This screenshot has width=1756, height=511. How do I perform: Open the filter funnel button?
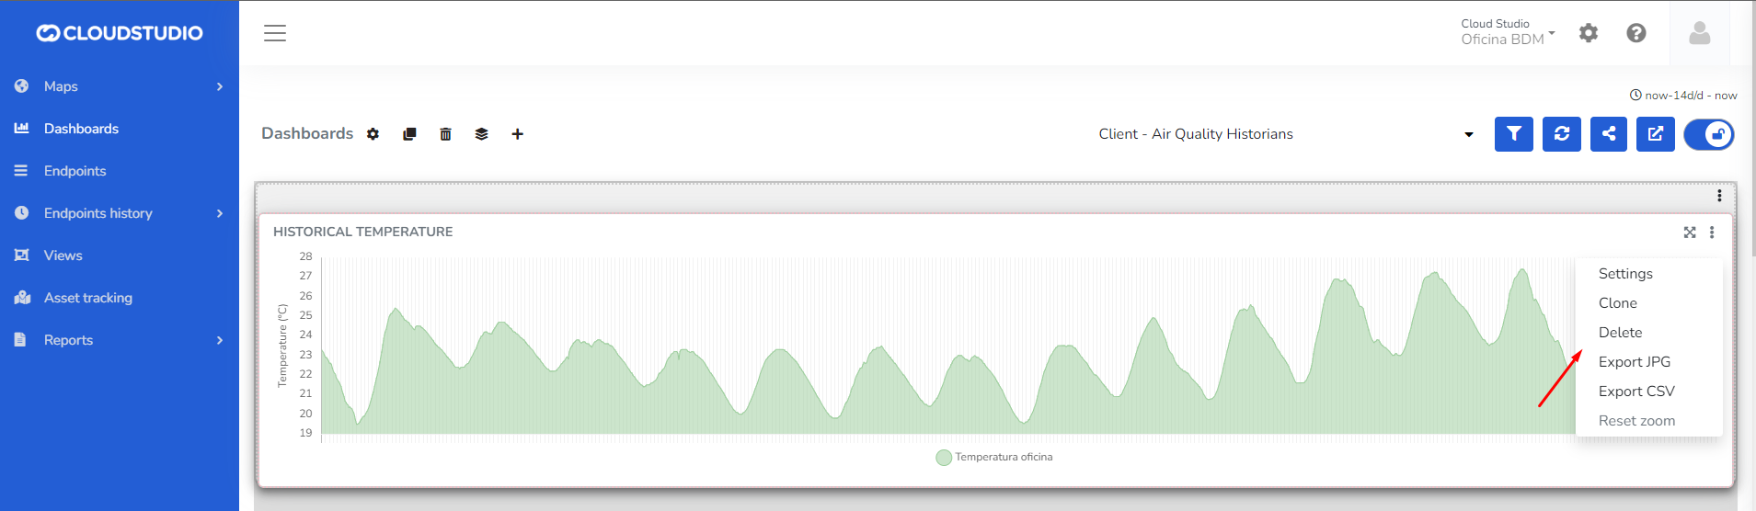coord(1513,134)
